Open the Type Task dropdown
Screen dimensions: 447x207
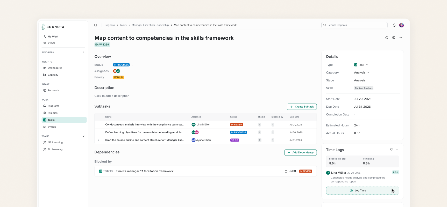coord(361,65)
